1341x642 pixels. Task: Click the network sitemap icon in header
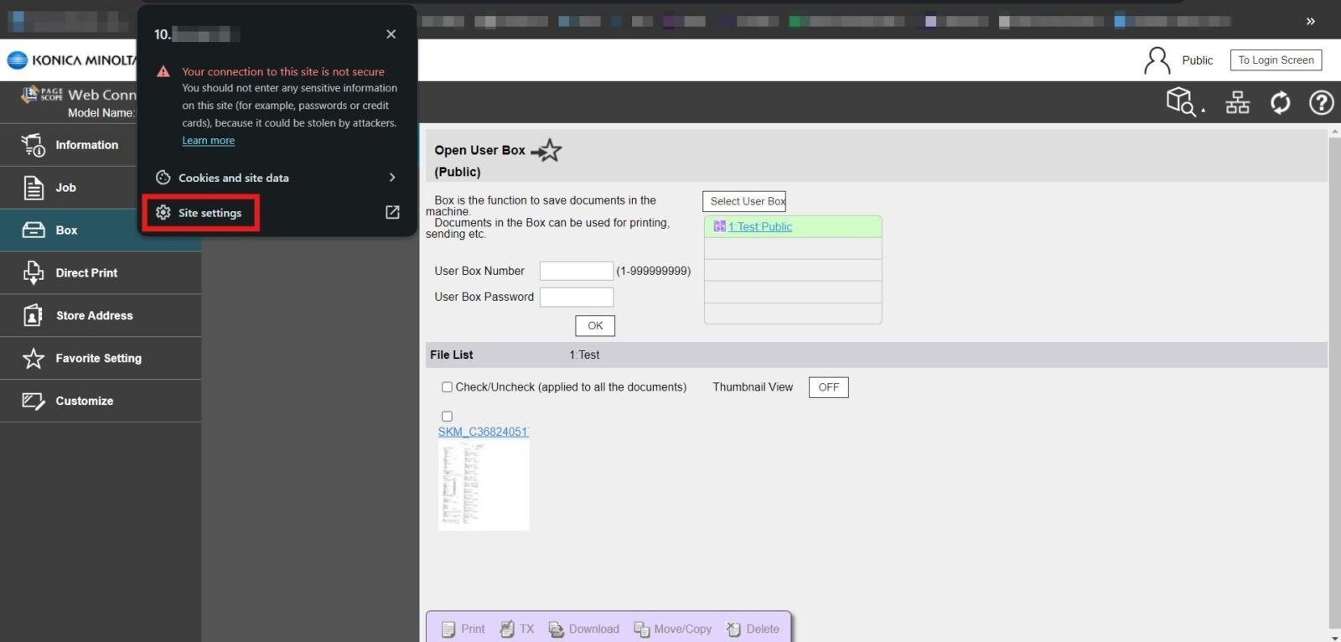[x=1237, y=103]
